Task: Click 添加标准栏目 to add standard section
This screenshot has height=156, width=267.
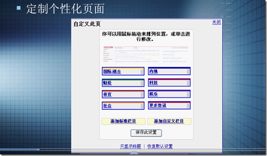Action: click(124, 121)
